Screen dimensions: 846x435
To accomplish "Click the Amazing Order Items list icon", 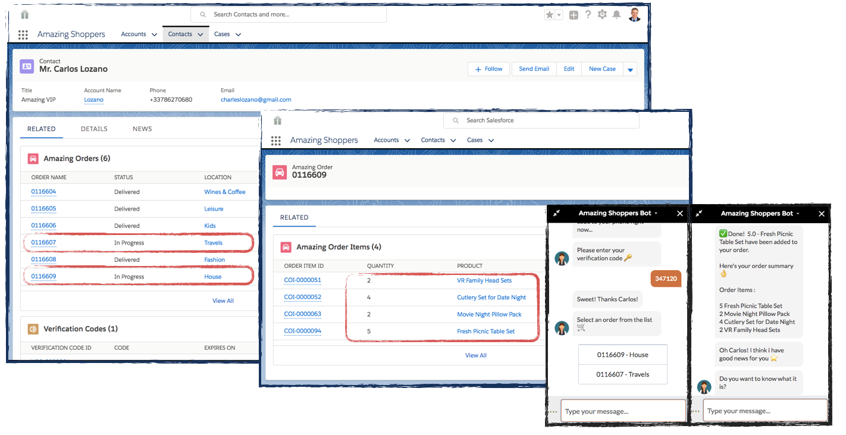I will pos(286,247).
